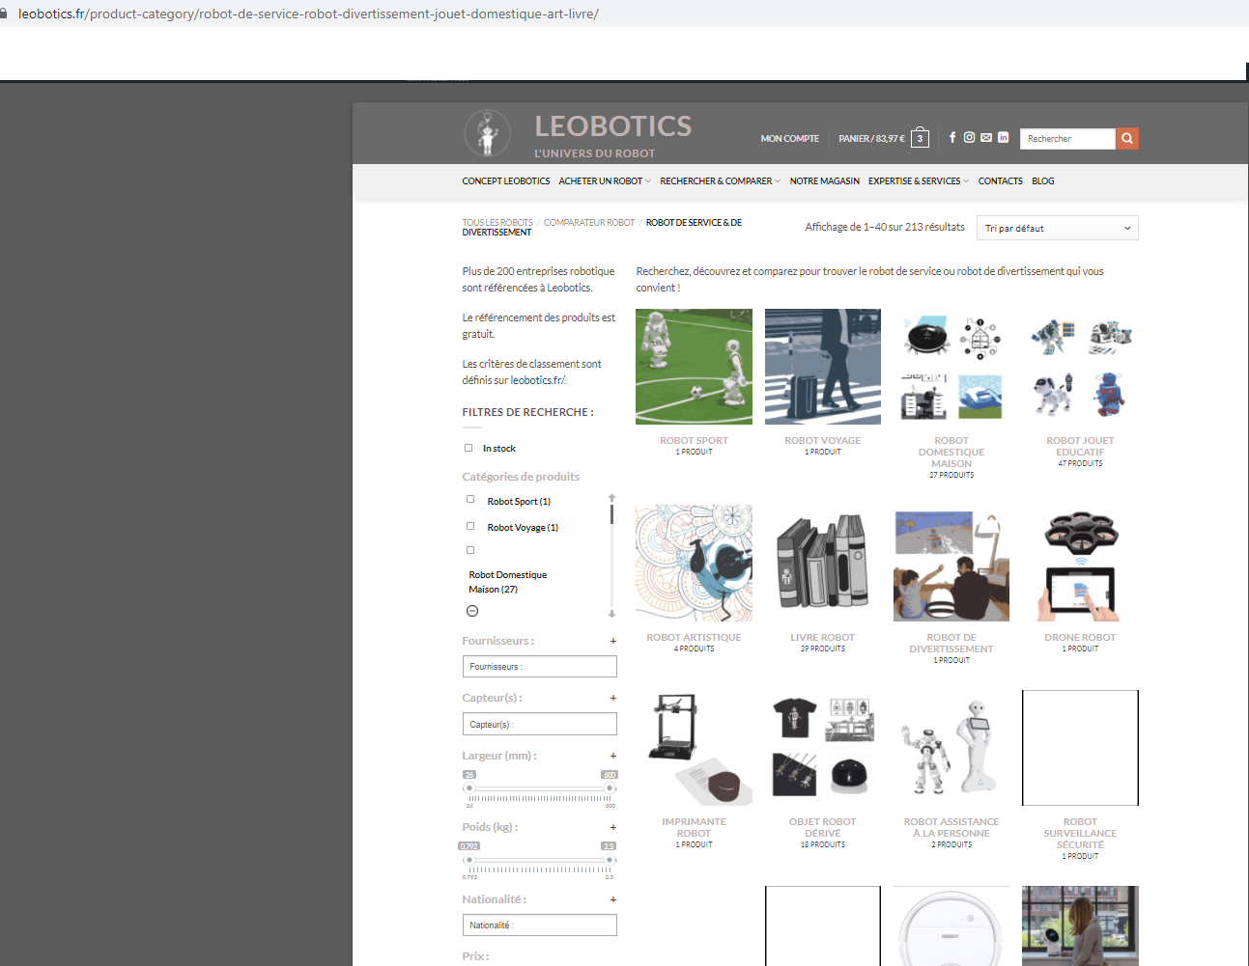Click the Leobotics robot logo
The width and height of the screenshot is (1249, 966).
point(487,133)
